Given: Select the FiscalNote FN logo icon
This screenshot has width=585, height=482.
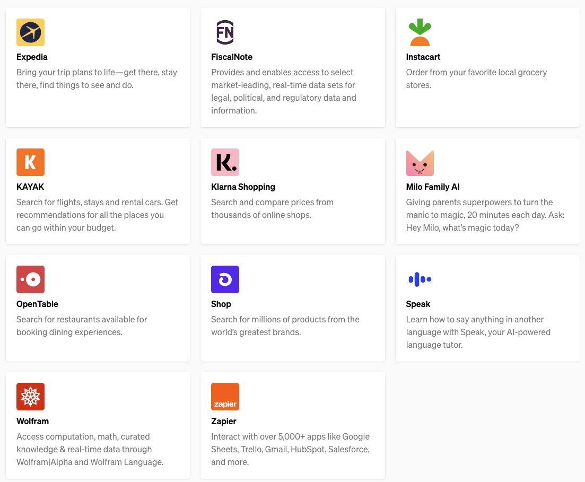Looking at the screenshot, I should pyautogui.click(x=225, y=32).
